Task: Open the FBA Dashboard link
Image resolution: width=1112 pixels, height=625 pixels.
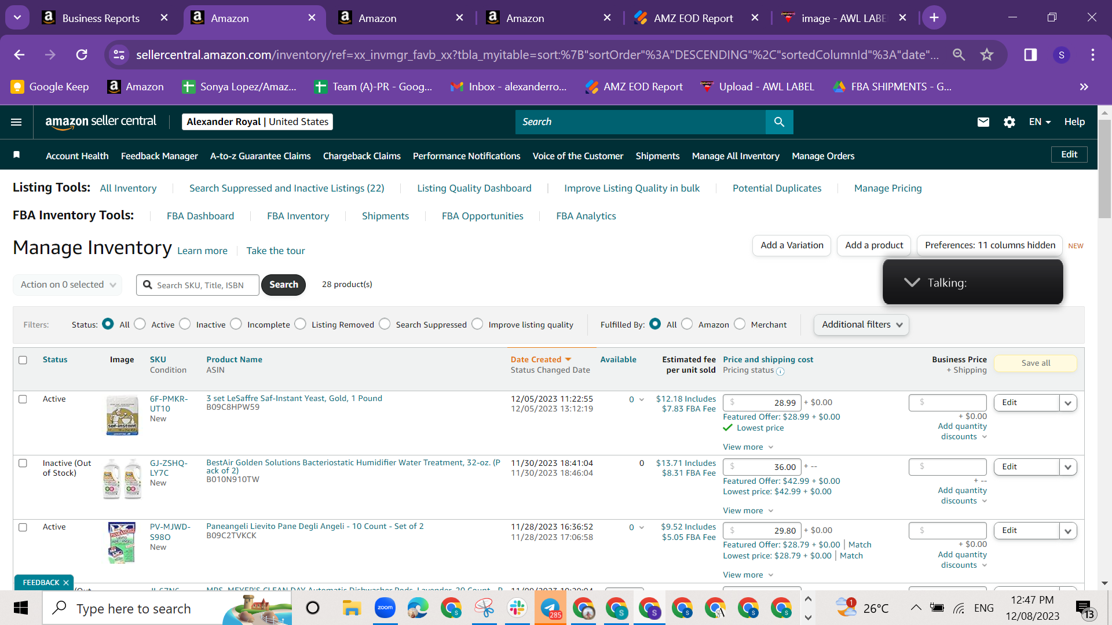Action: [x=200, y=216]
